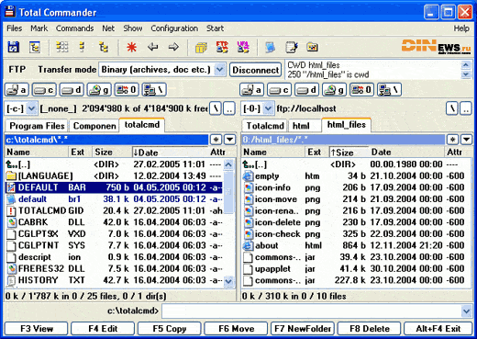The height and width of the screenshot is (339, 477).
Task: Open the Transfer mode dropdown
Action: click(x=219, y=70)
